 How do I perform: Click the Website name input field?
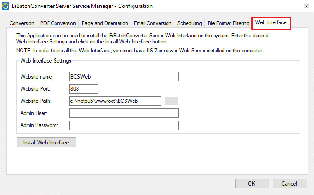[x=124, y=77]
